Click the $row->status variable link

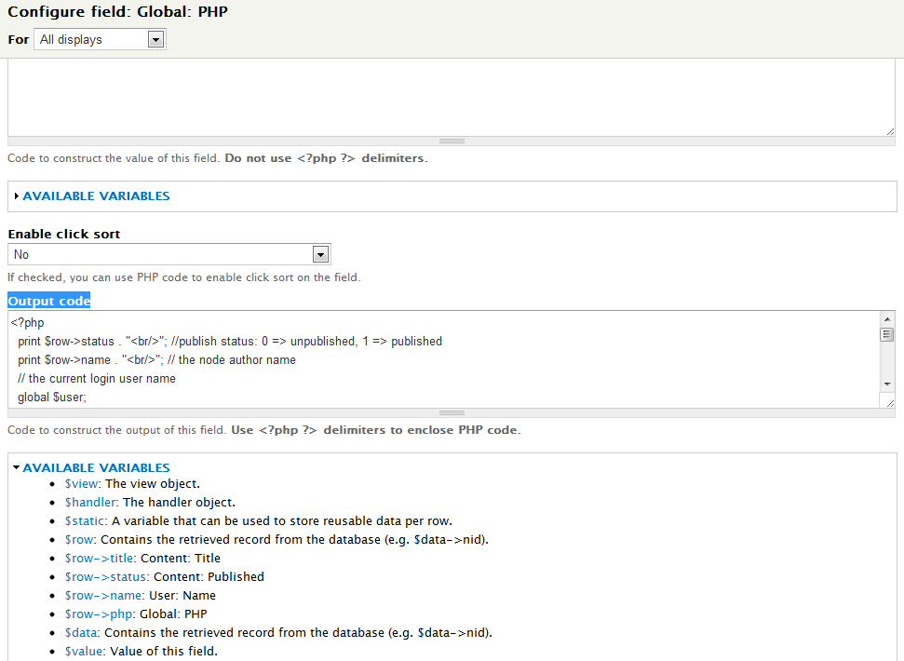click(106, 577)
